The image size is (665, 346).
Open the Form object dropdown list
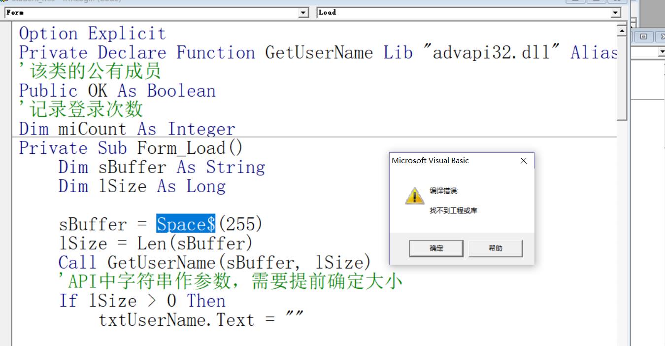304,13
